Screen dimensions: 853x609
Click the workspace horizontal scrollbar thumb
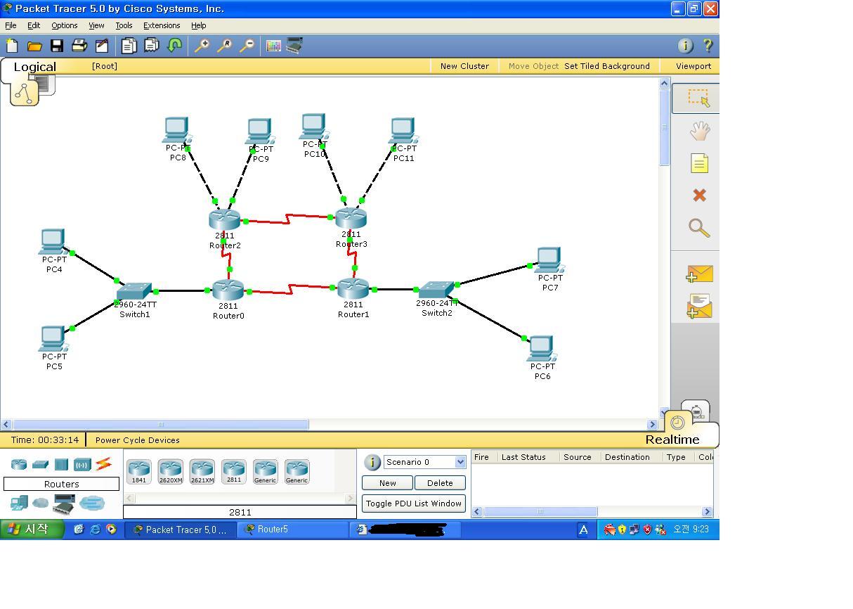(x=161, y=424)
